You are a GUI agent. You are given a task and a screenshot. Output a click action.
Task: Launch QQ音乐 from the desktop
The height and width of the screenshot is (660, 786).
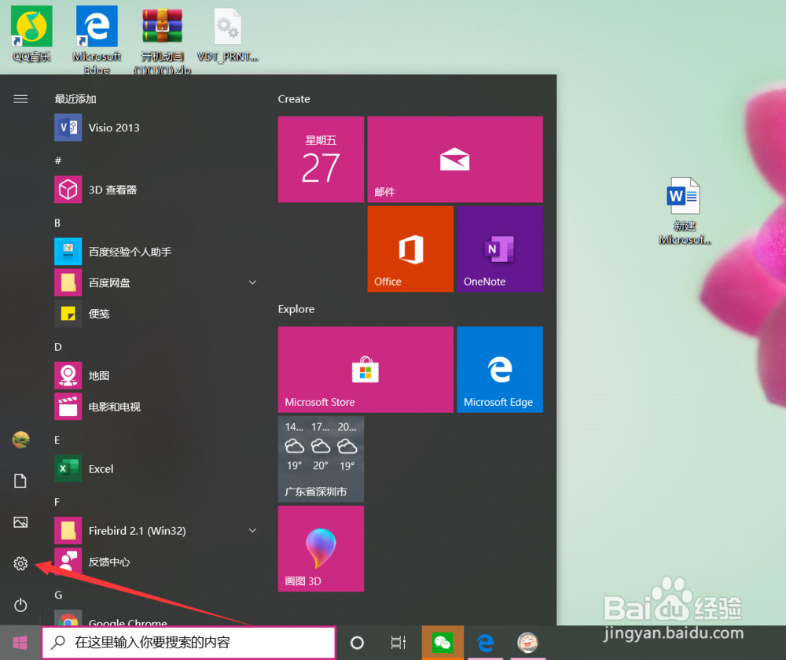31,30
